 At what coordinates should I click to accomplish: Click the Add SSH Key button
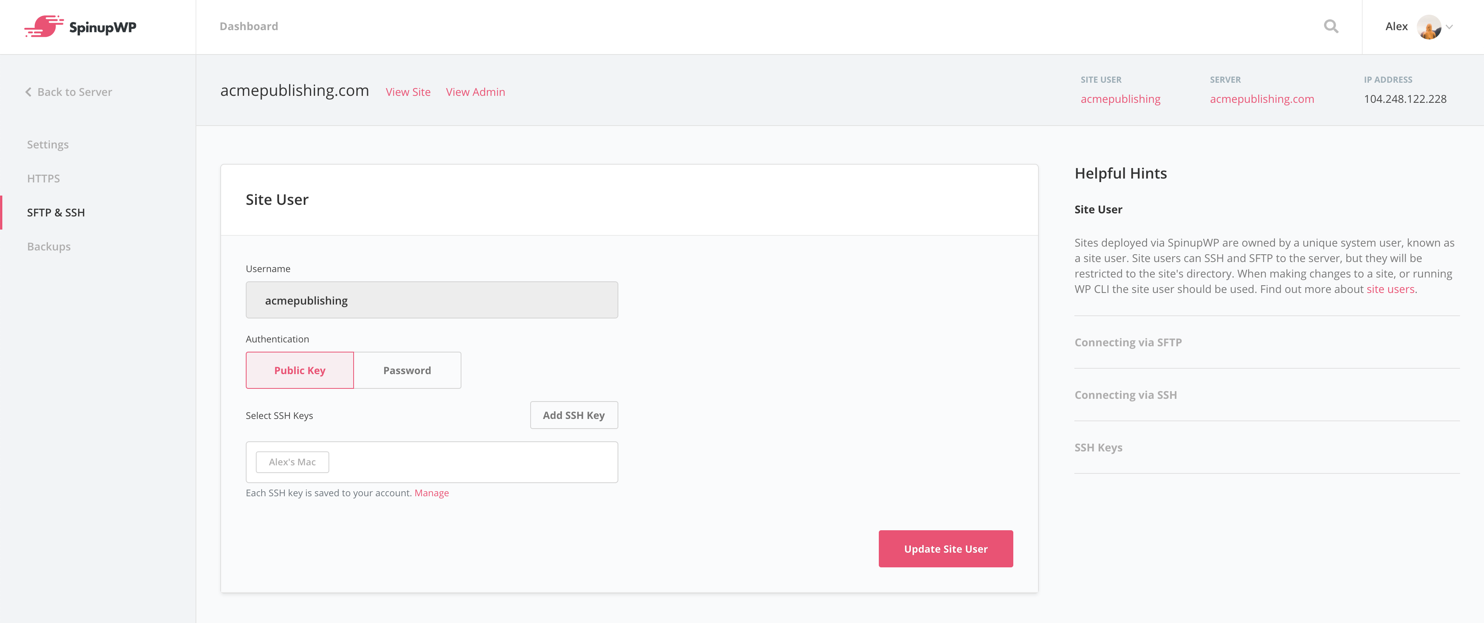(x=574, y=415)
